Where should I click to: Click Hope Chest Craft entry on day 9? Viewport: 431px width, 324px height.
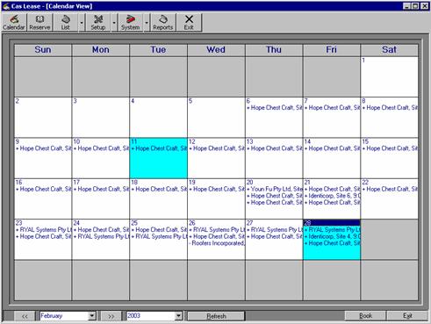[43, 148]
